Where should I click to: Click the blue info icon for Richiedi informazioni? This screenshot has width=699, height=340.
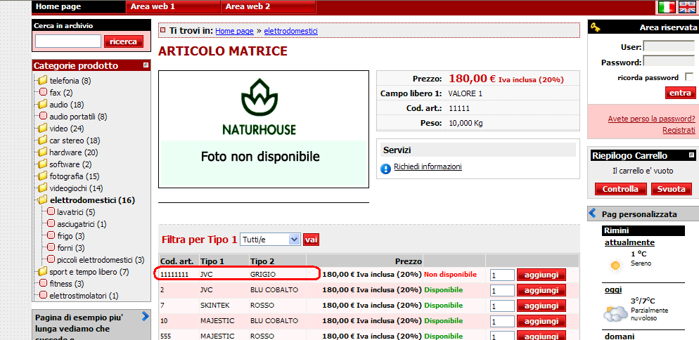[385, 169]
